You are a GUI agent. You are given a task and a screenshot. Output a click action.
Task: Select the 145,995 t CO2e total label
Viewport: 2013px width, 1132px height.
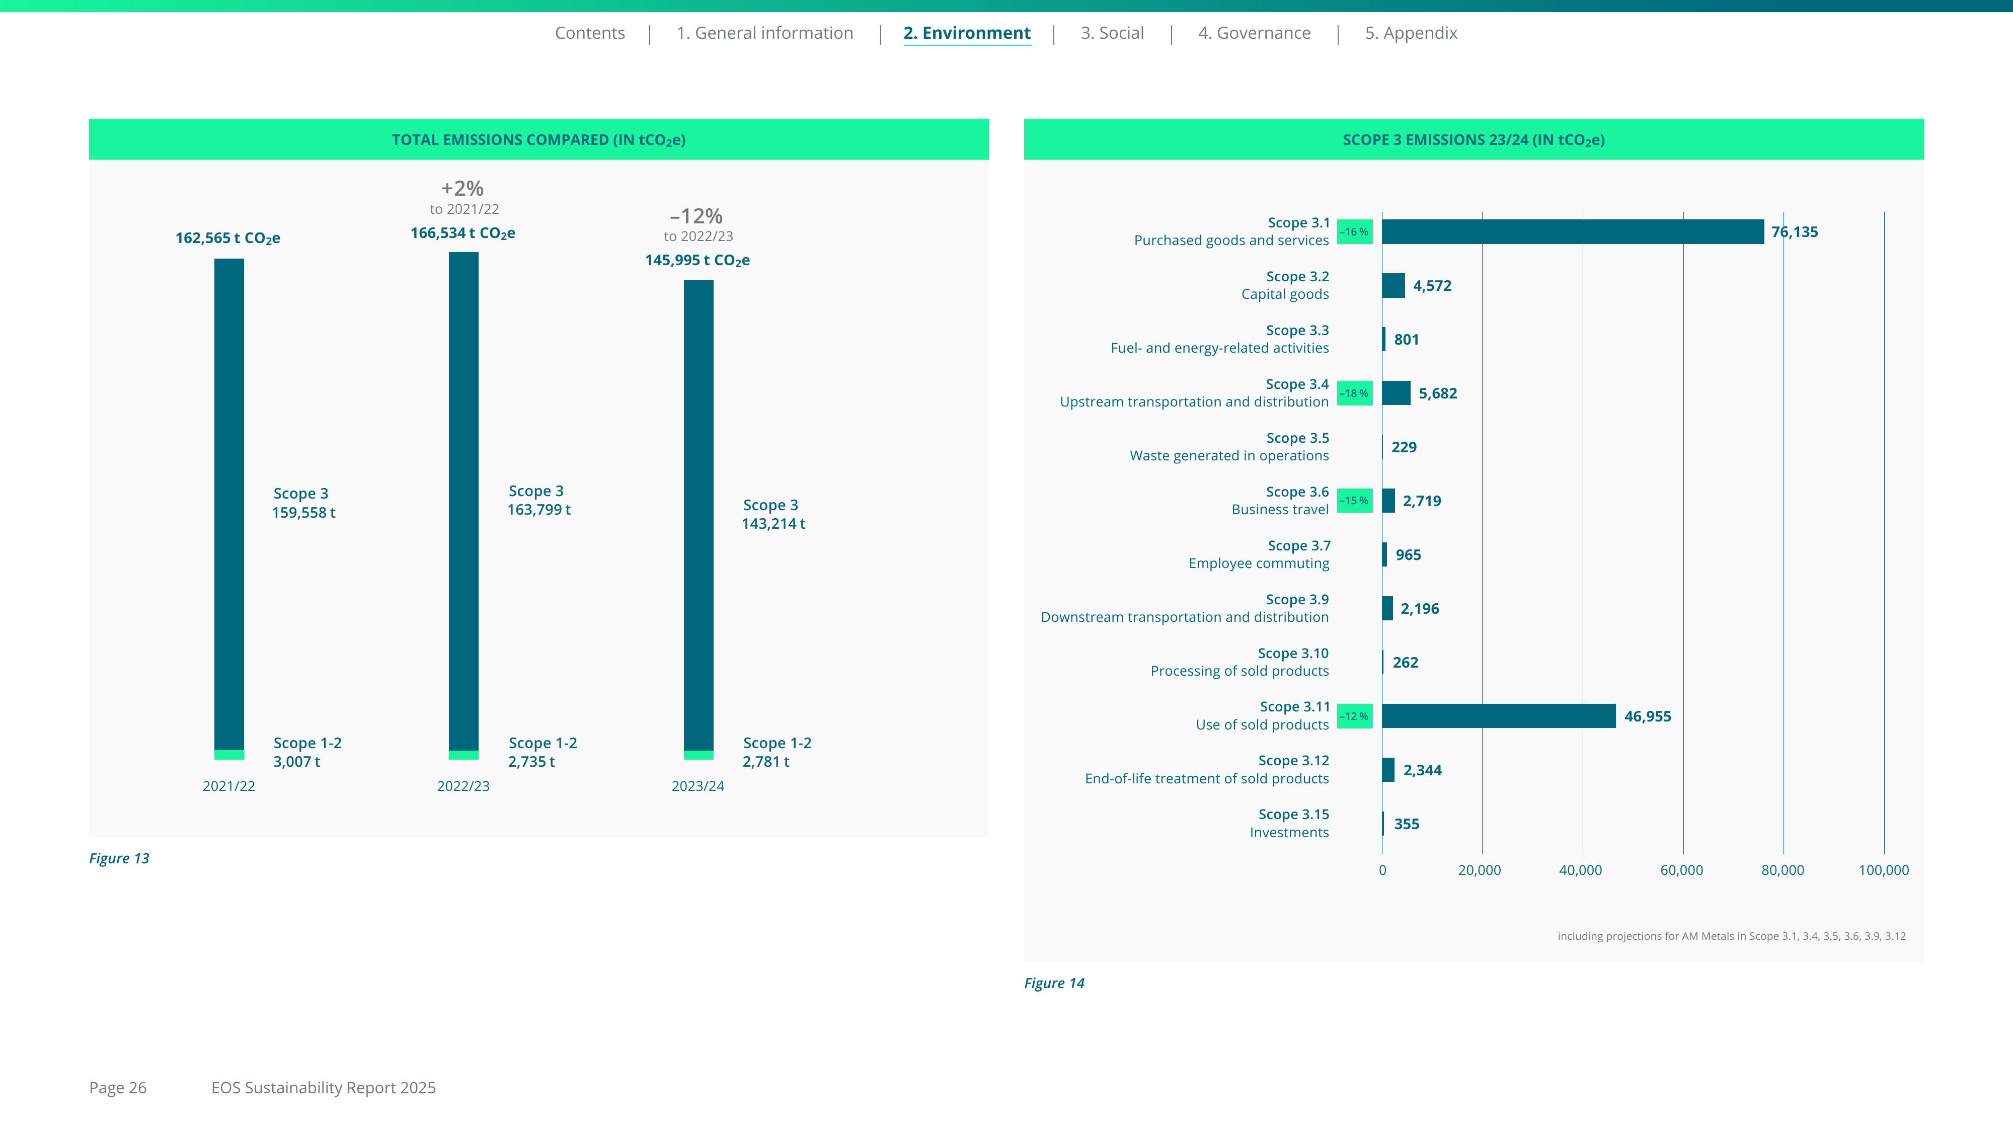coord(697,261)
